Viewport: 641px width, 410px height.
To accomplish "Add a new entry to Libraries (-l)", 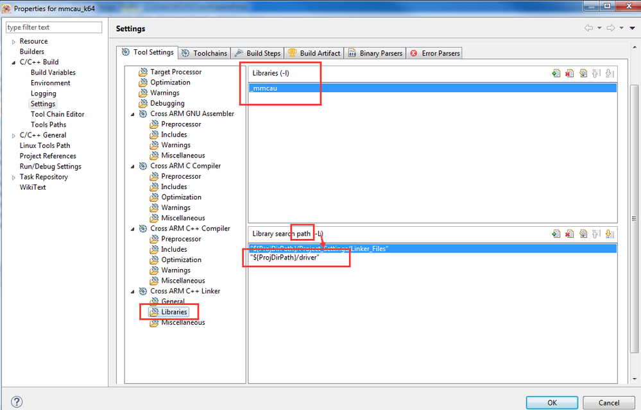I will [556, 74].
